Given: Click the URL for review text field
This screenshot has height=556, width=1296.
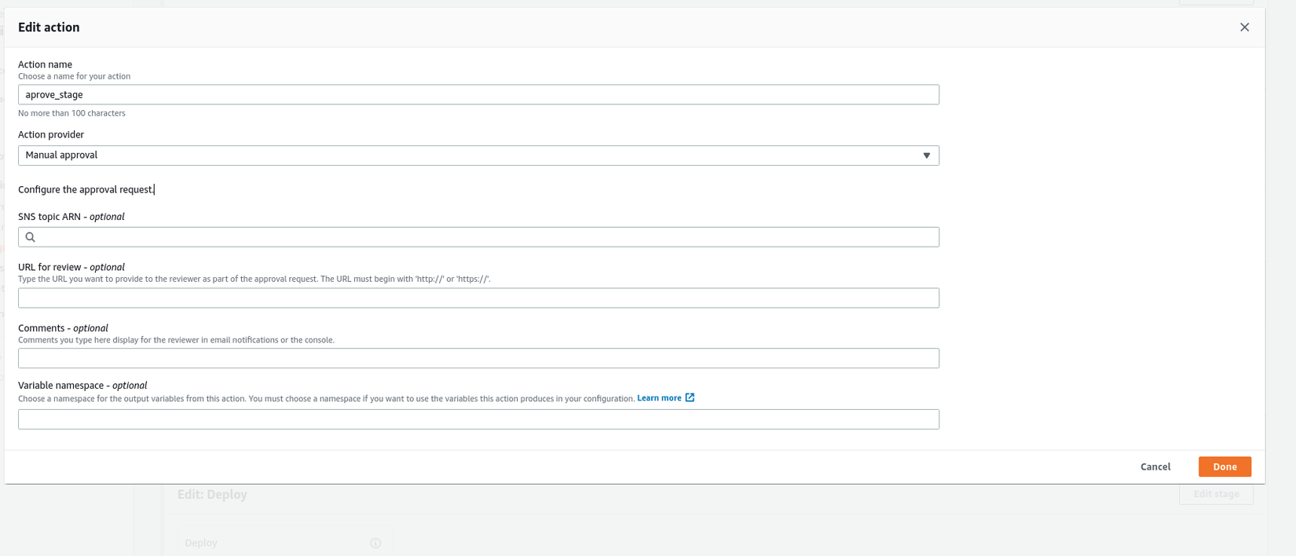Looking at the screenshot, I should [478, 298].
